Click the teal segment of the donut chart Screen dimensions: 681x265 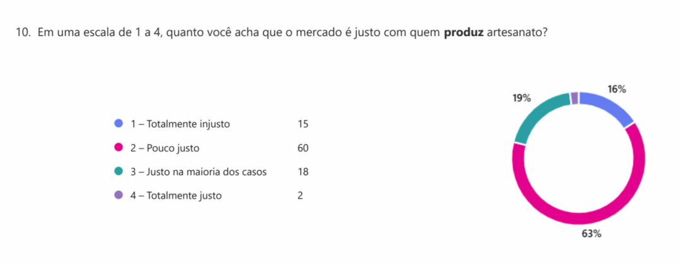point(536,115)
